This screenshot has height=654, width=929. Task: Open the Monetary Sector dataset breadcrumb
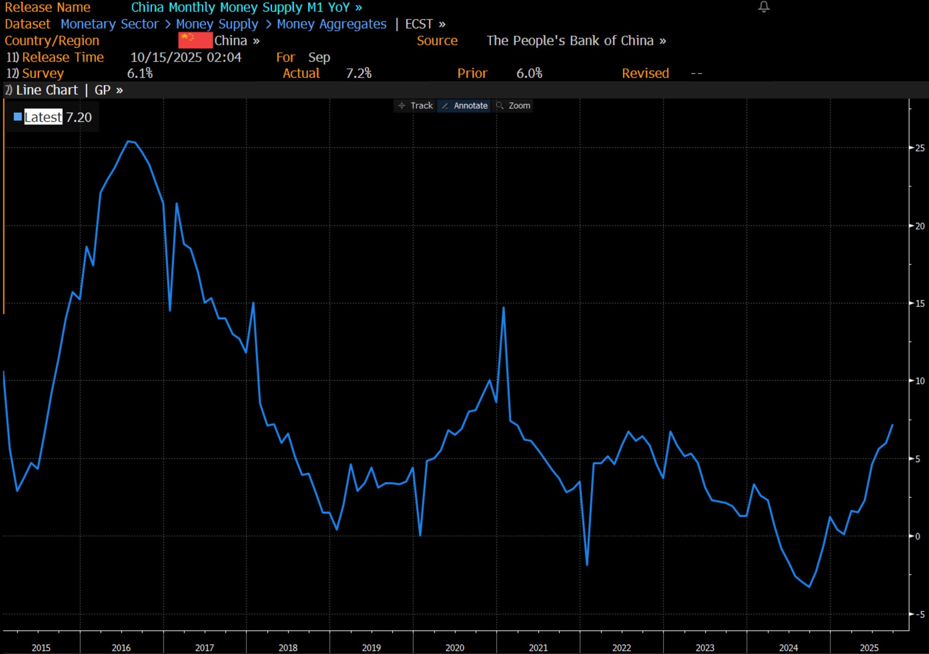tap(109, 24)
